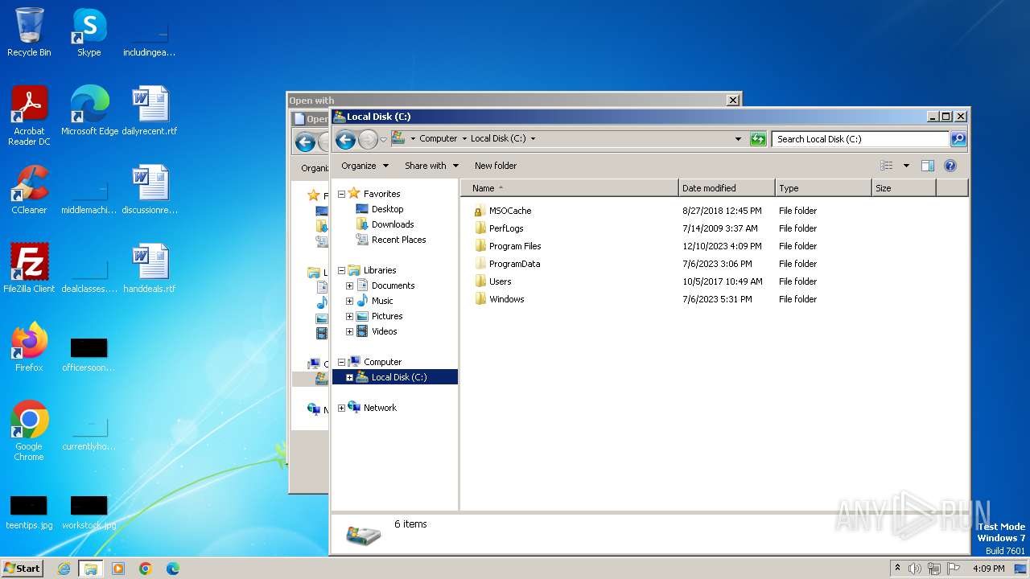The image size is (1030, 579).
Task: Collapse the Computer tree node
Action: click(x=341, y=362)
